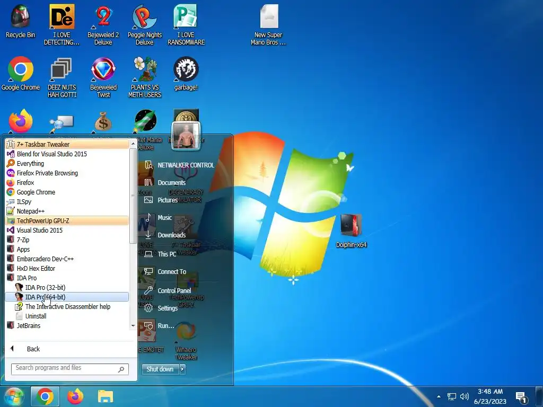Launch ILSpy from program list
Screen dimensions: 543x407
[x=67, y=201]
